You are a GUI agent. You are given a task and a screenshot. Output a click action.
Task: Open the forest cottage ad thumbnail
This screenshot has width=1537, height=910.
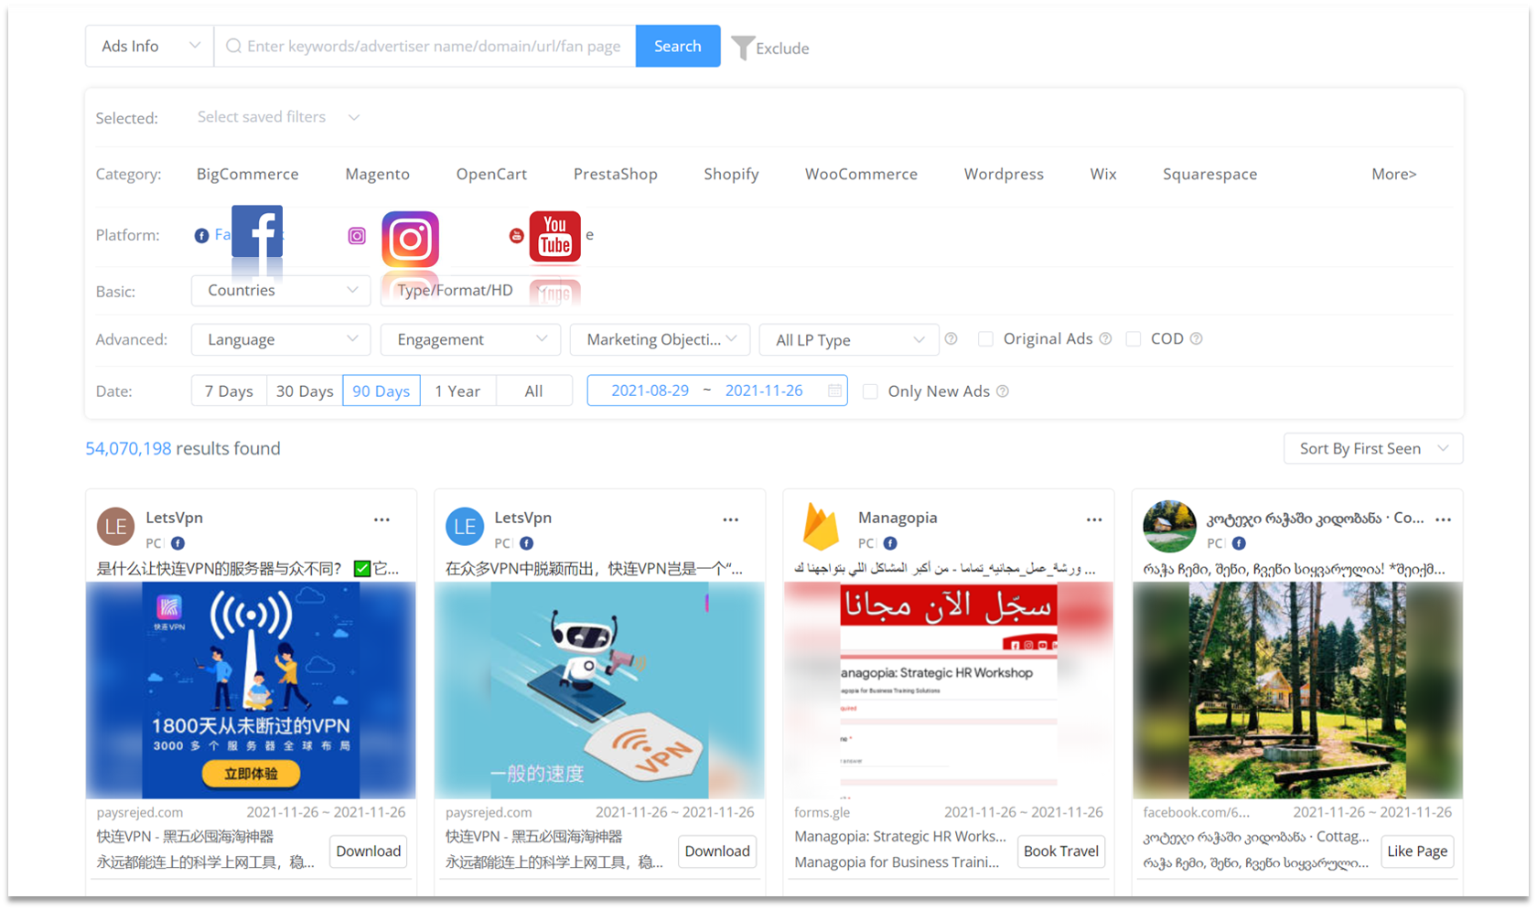[x=1297, y=691]
